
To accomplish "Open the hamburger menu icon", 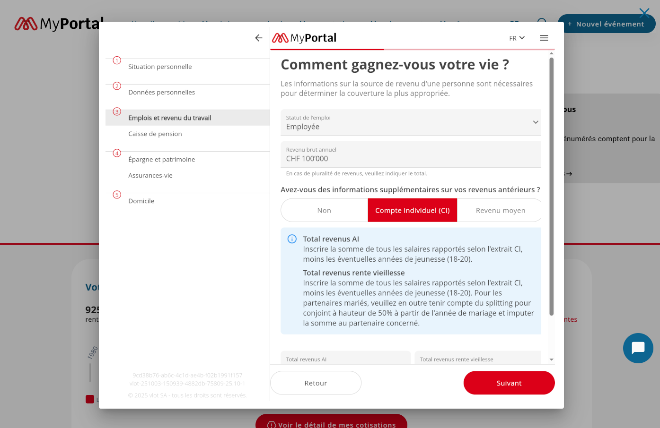I will [544, 38].
